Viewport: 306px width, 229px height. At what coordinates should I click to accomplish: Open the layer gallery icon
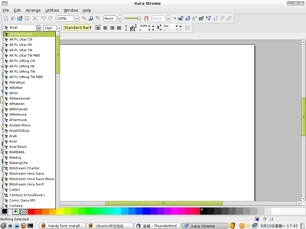point(188,18)
